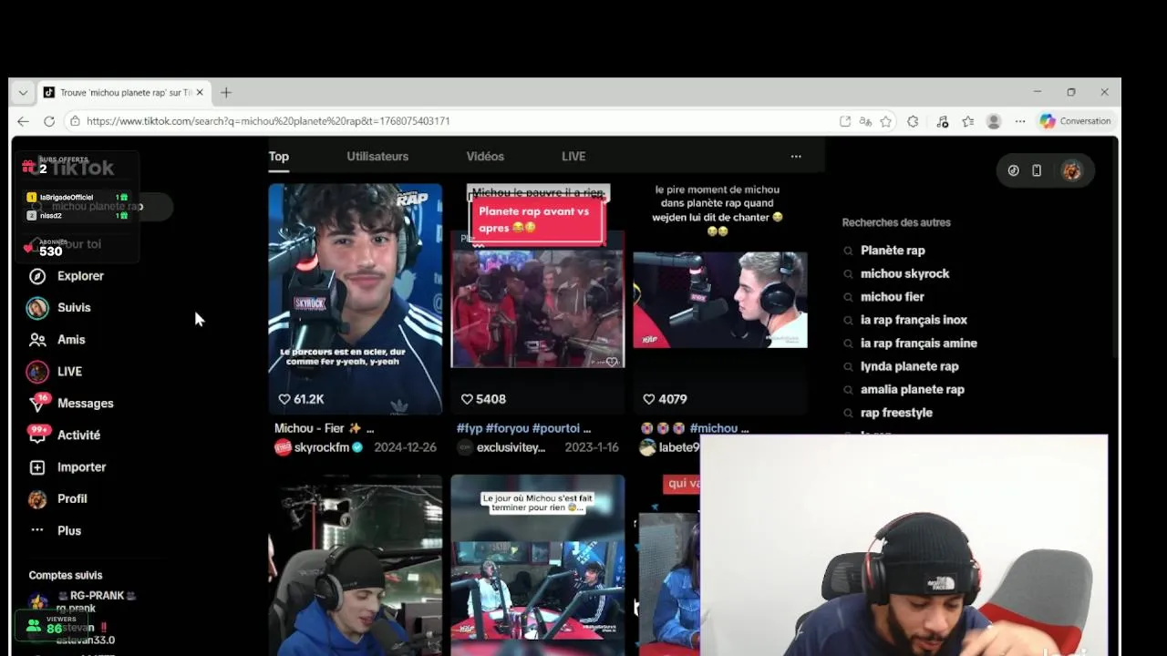Click the site info lock icon
The image size is (1167, 656).
tap(76, 121)
